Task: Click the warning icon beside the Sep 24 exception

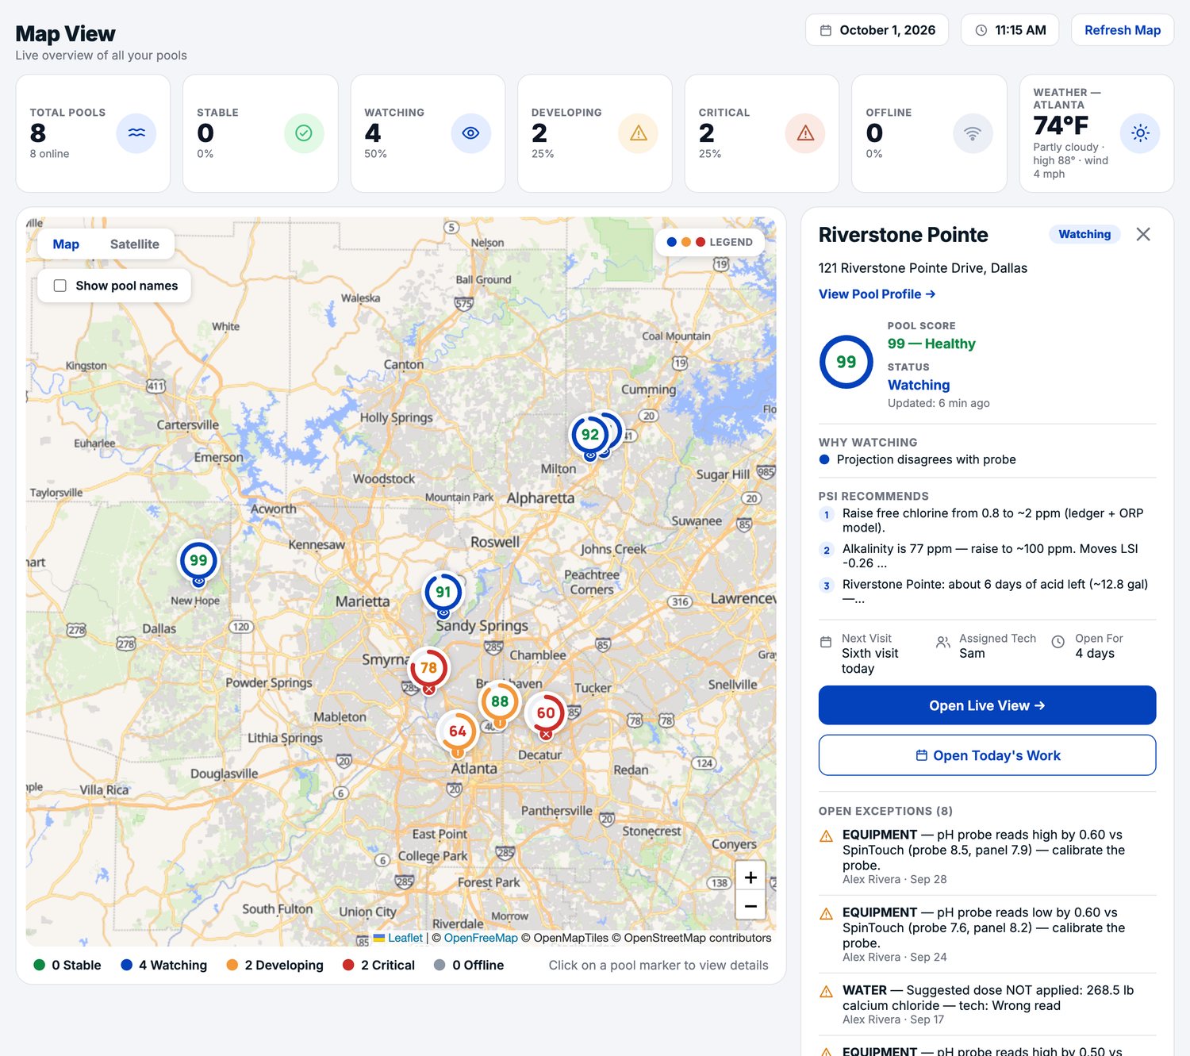Action: tap(826, 913)
